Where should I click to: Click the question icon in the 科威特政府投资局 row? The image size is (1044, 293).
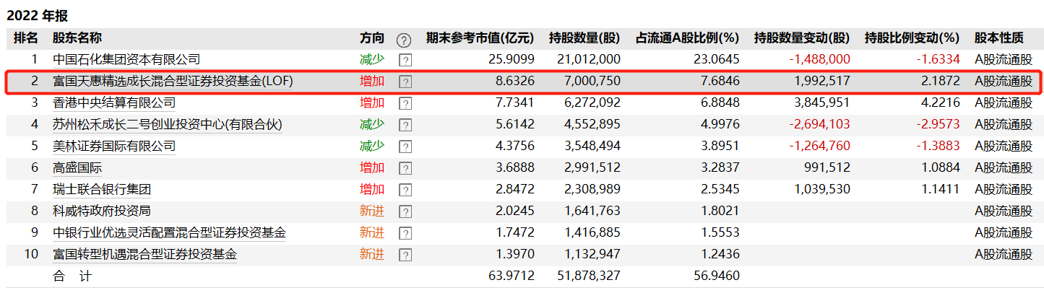[405, 211]
